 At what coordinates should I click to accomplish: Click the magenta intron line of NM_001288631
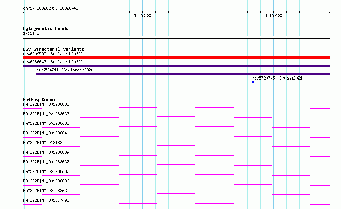[x=176, y=107]
